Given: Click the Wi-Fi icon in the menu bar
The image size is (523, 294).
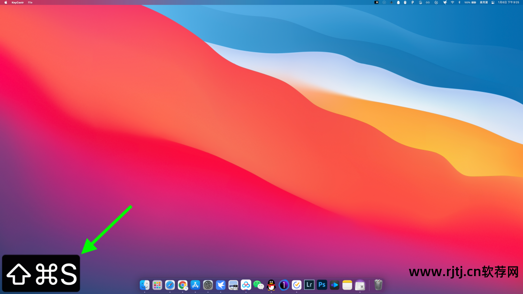Looking at the screenshot, I should pos(452,2).
